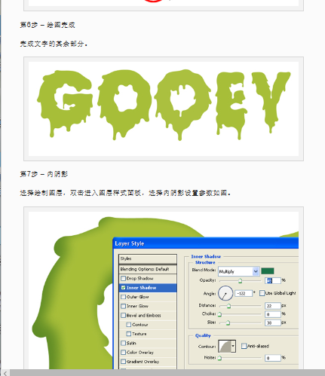The height and width of the screenshot is (376, 325).
Task: Click the Choke field showing 0
Action: pos(273,314)
